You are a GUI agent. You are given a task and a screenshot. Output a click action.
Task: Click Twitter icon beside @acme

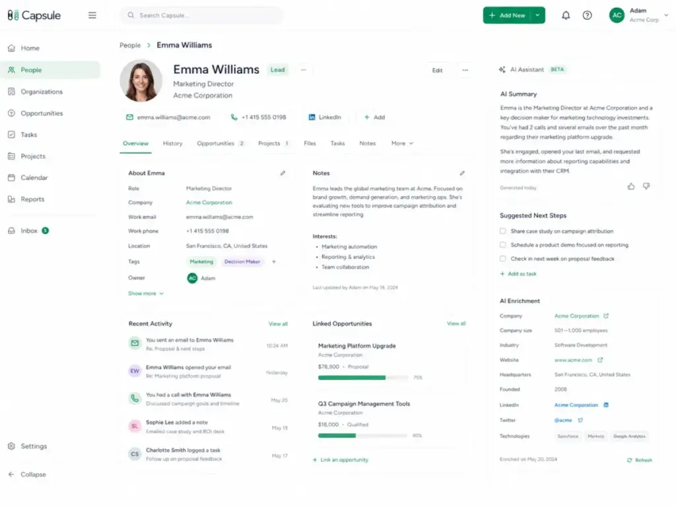580,421
